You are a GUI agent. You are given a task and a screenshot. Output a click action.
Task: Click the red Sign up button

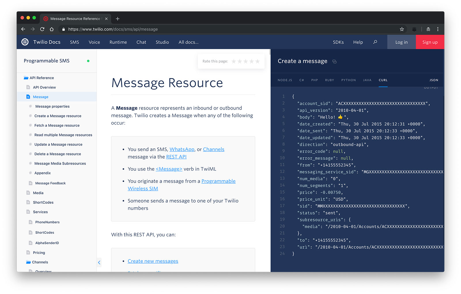430,42
